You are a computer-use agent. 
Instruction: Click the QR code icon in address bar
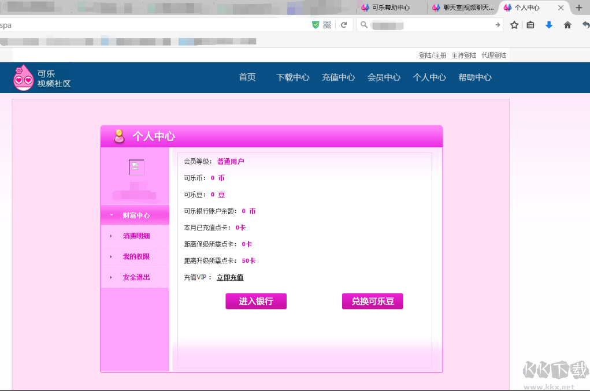[x=328, y=25]
